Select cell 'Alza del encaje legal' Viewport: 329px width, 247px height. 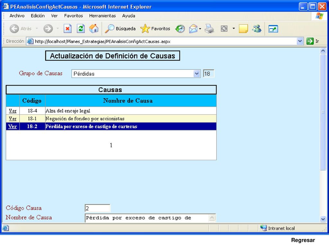click(131, 111)
